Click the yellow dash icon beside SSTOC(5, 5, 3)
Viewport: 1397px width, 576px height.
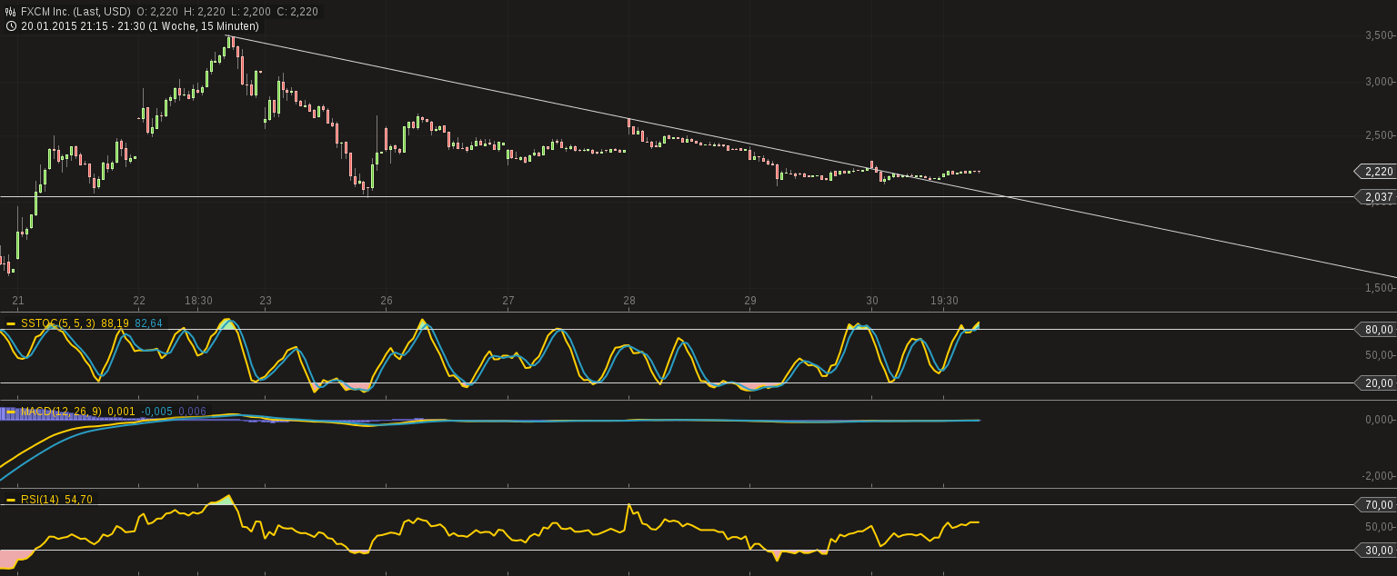click(x=10, y=322)
